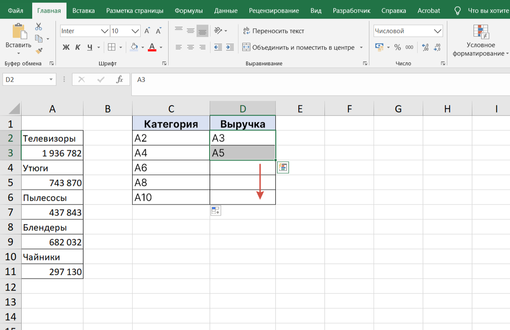Click the accounting currency format icon
This screenshot has width=510, height=330.
pos(379,47)
